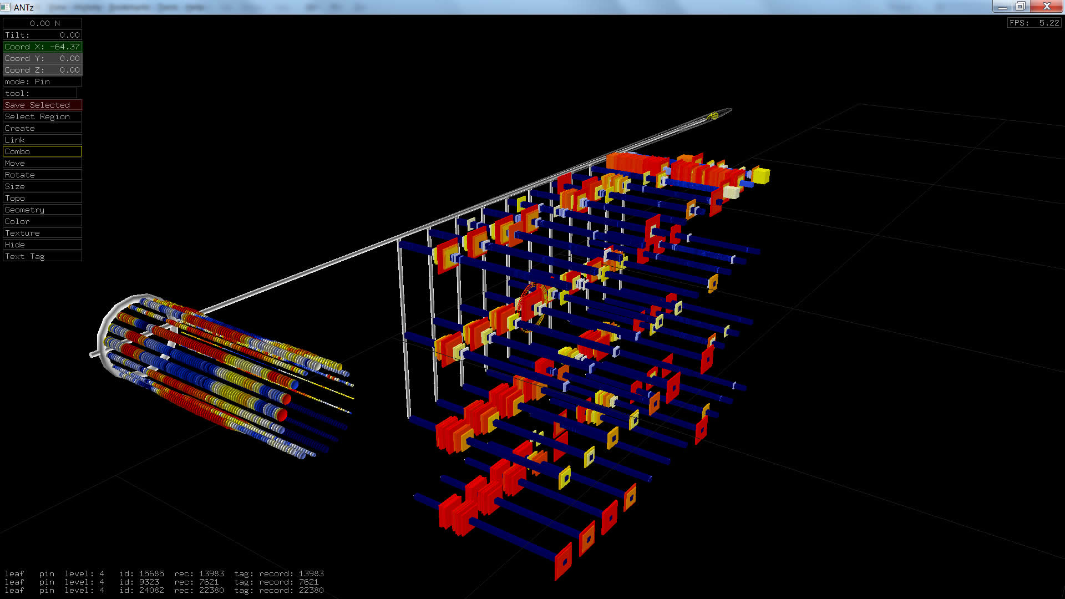Click the Hide tool entry
Image resolution: width=1065 pixels, height=599 pixels.
point(42,245)
